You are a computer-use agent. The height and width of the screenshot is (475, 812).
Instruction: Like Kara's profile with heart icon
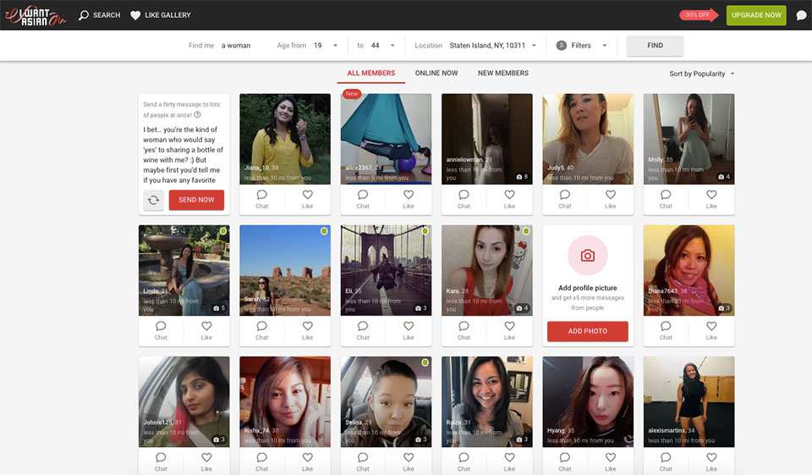click(x=509, y=326)
